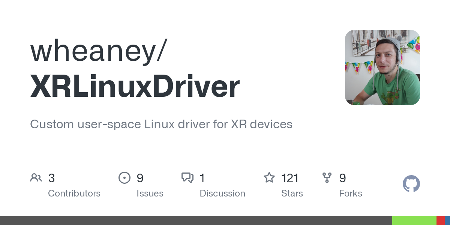Click the Discussion label text
Screen dimensions: 450x225
coord(222,193)
